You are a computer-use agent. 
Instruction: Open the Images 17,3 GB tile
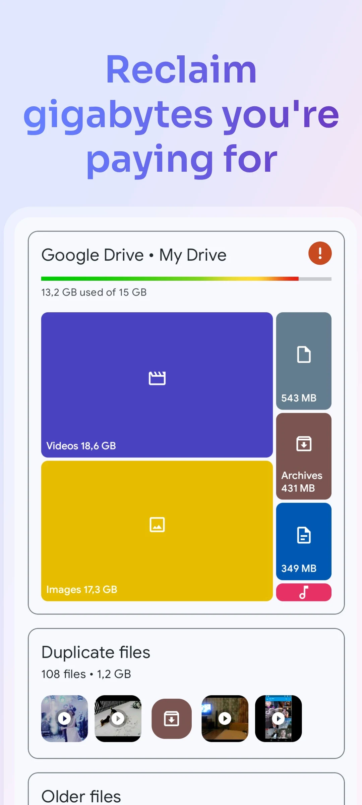pos(157,531)
